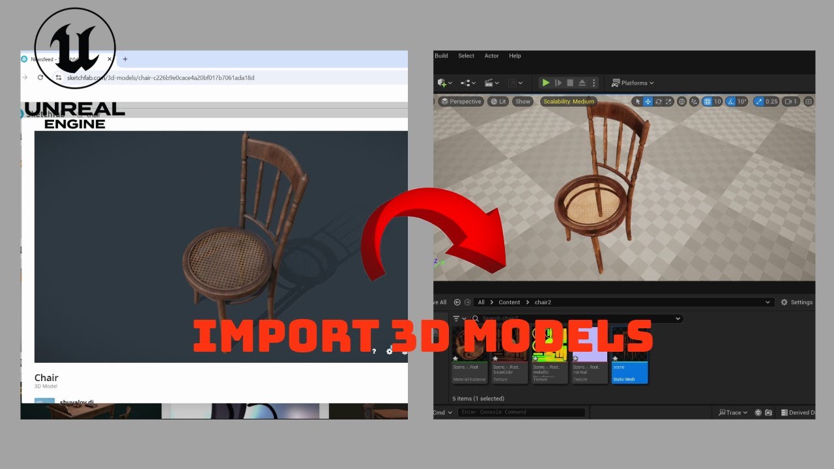Click the green Play button in Unreal toolbar

(546, 83)
